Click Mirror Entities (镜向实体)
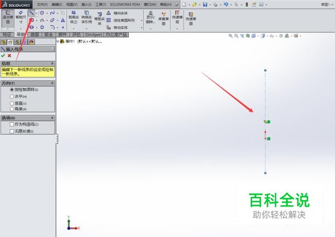Screen dimensions: 335x237 [117, 13]
